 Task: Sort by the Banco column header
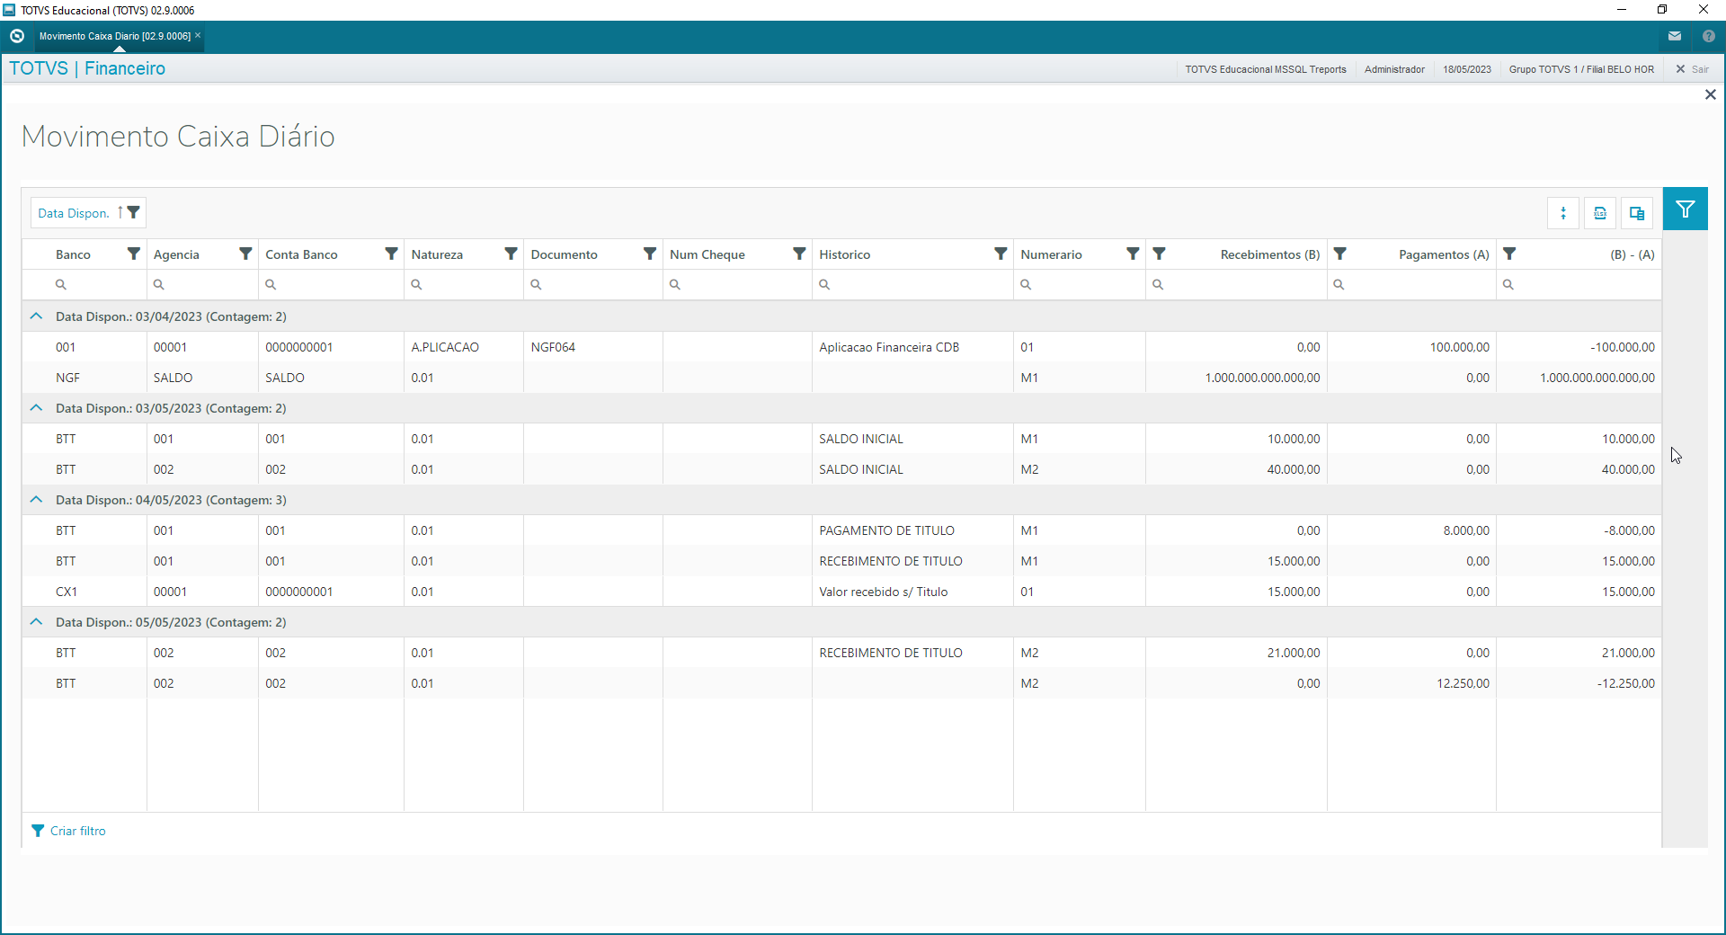coord(73,254)
